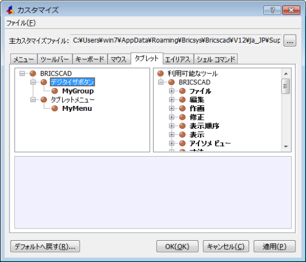Viewport: 306px width, 262px height.
Task: Click the MyMenu item's brown sphere icon
Action: click(x=55, y=109)
